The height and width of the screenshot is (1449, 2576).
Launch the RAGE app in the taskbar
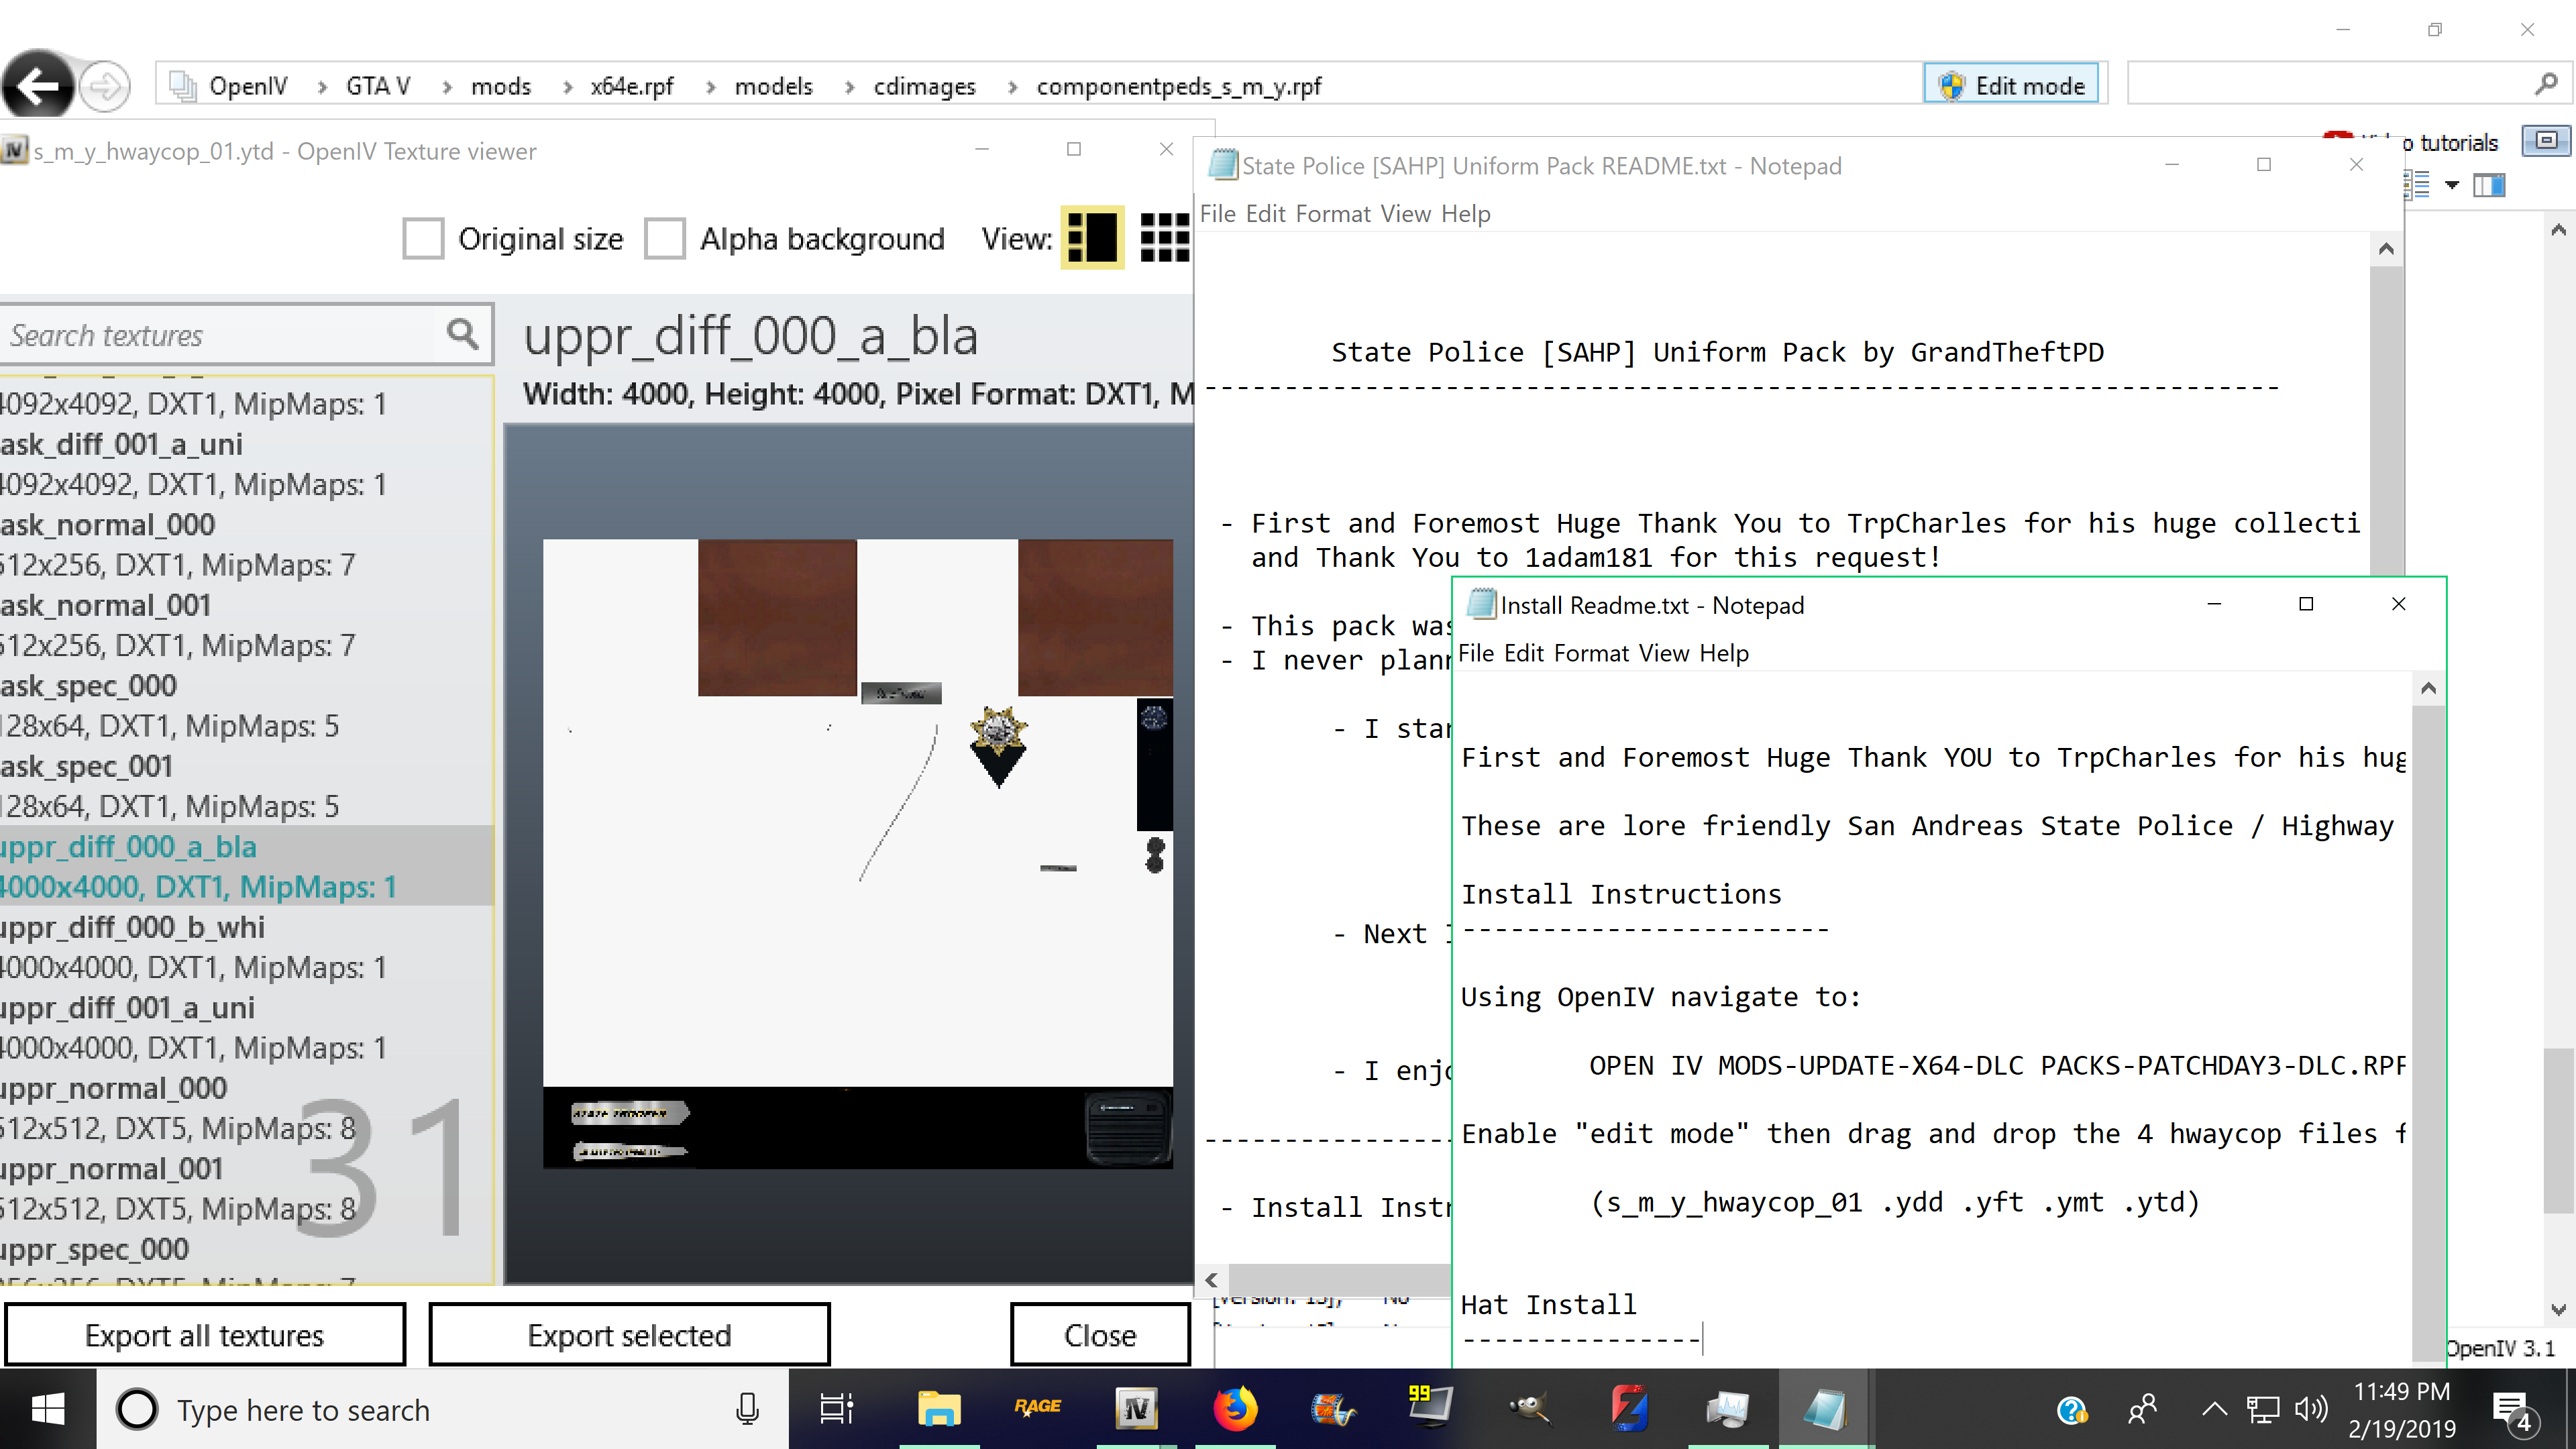(1037, 1407)
